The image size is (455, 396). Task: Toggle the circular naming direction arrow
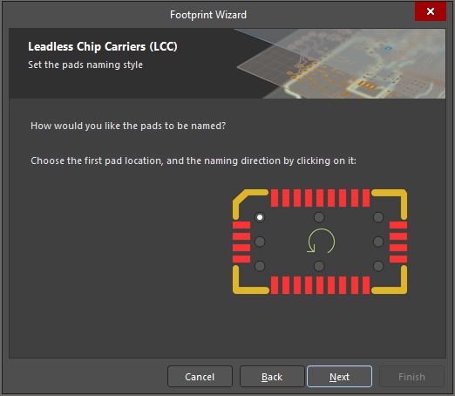pos(321,242)
